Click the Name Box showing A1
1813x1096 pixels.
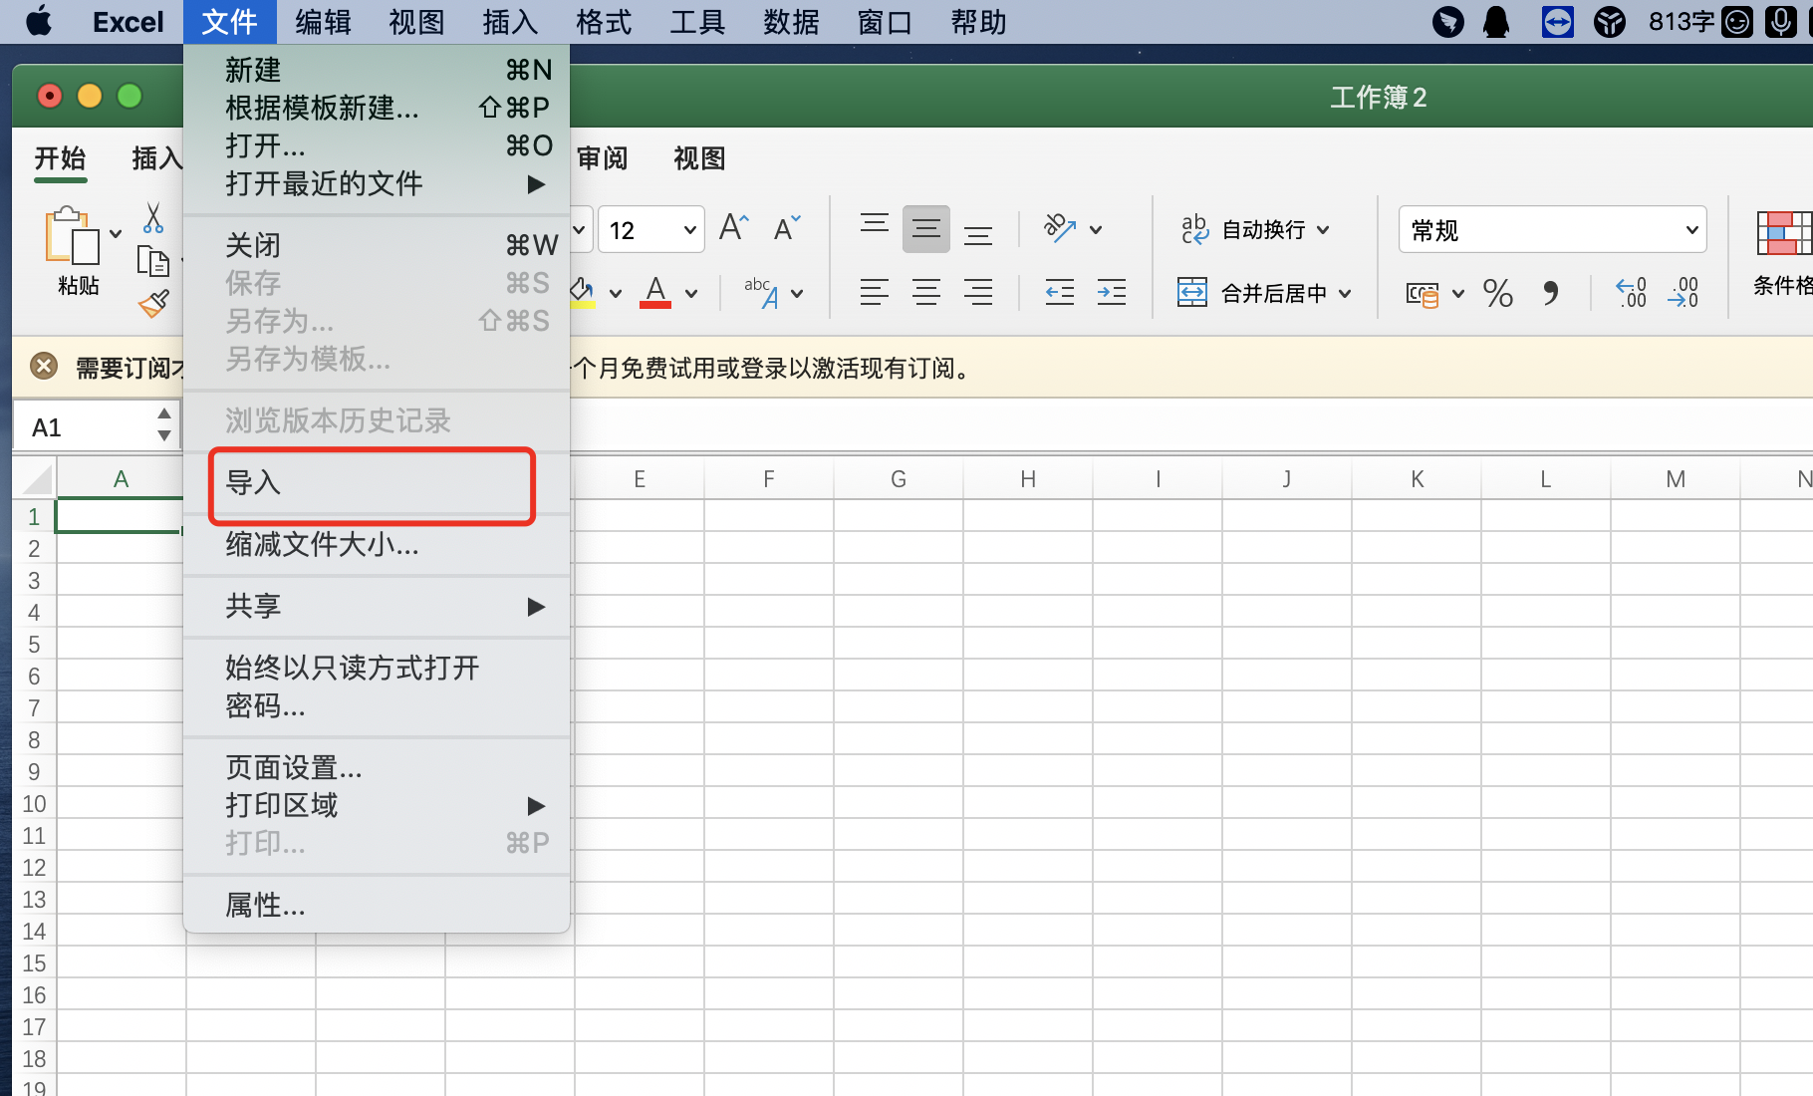click(83, 427)
